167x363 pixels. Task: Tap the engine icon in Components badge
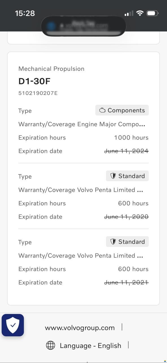[x=102, y=110]
